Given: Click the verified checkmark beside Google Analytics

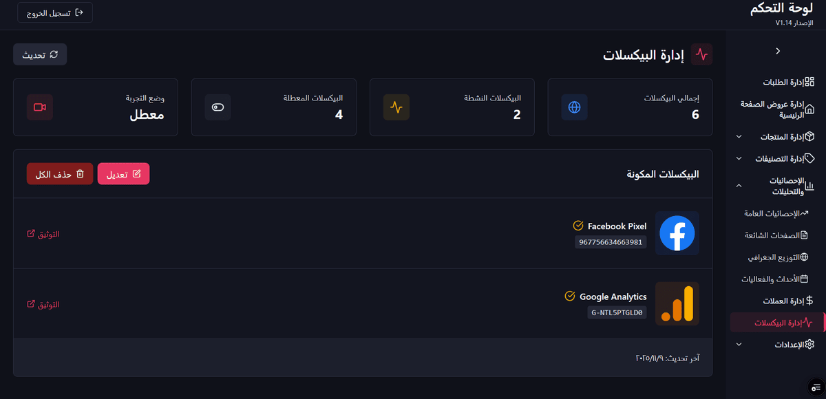Looking at the screenshot, I should pyautogui.click(x=570, y=296).
